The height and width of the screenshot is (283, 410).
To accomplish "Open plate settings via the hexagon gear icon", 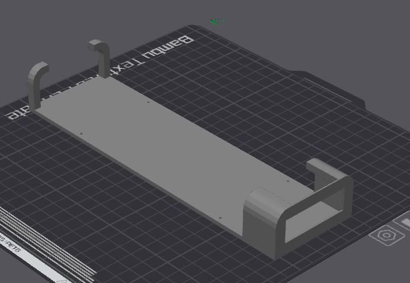I will tap(387, 235).
